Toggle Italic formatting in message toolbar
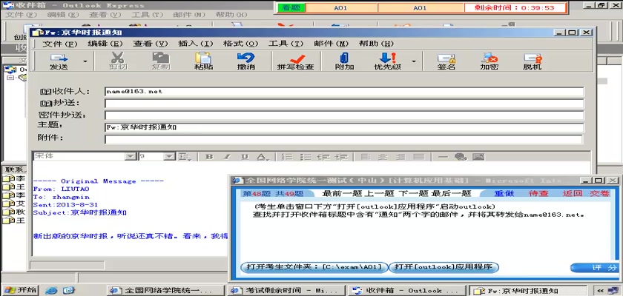 click(x=227, y=157)
